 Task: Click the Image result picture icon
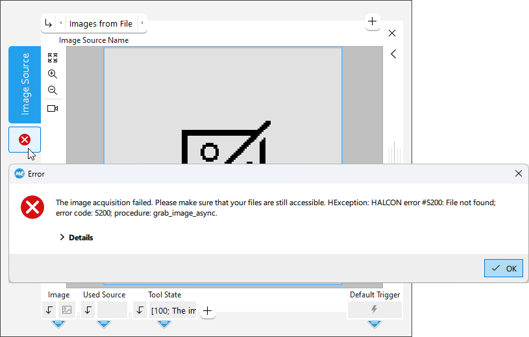[67, 310]
